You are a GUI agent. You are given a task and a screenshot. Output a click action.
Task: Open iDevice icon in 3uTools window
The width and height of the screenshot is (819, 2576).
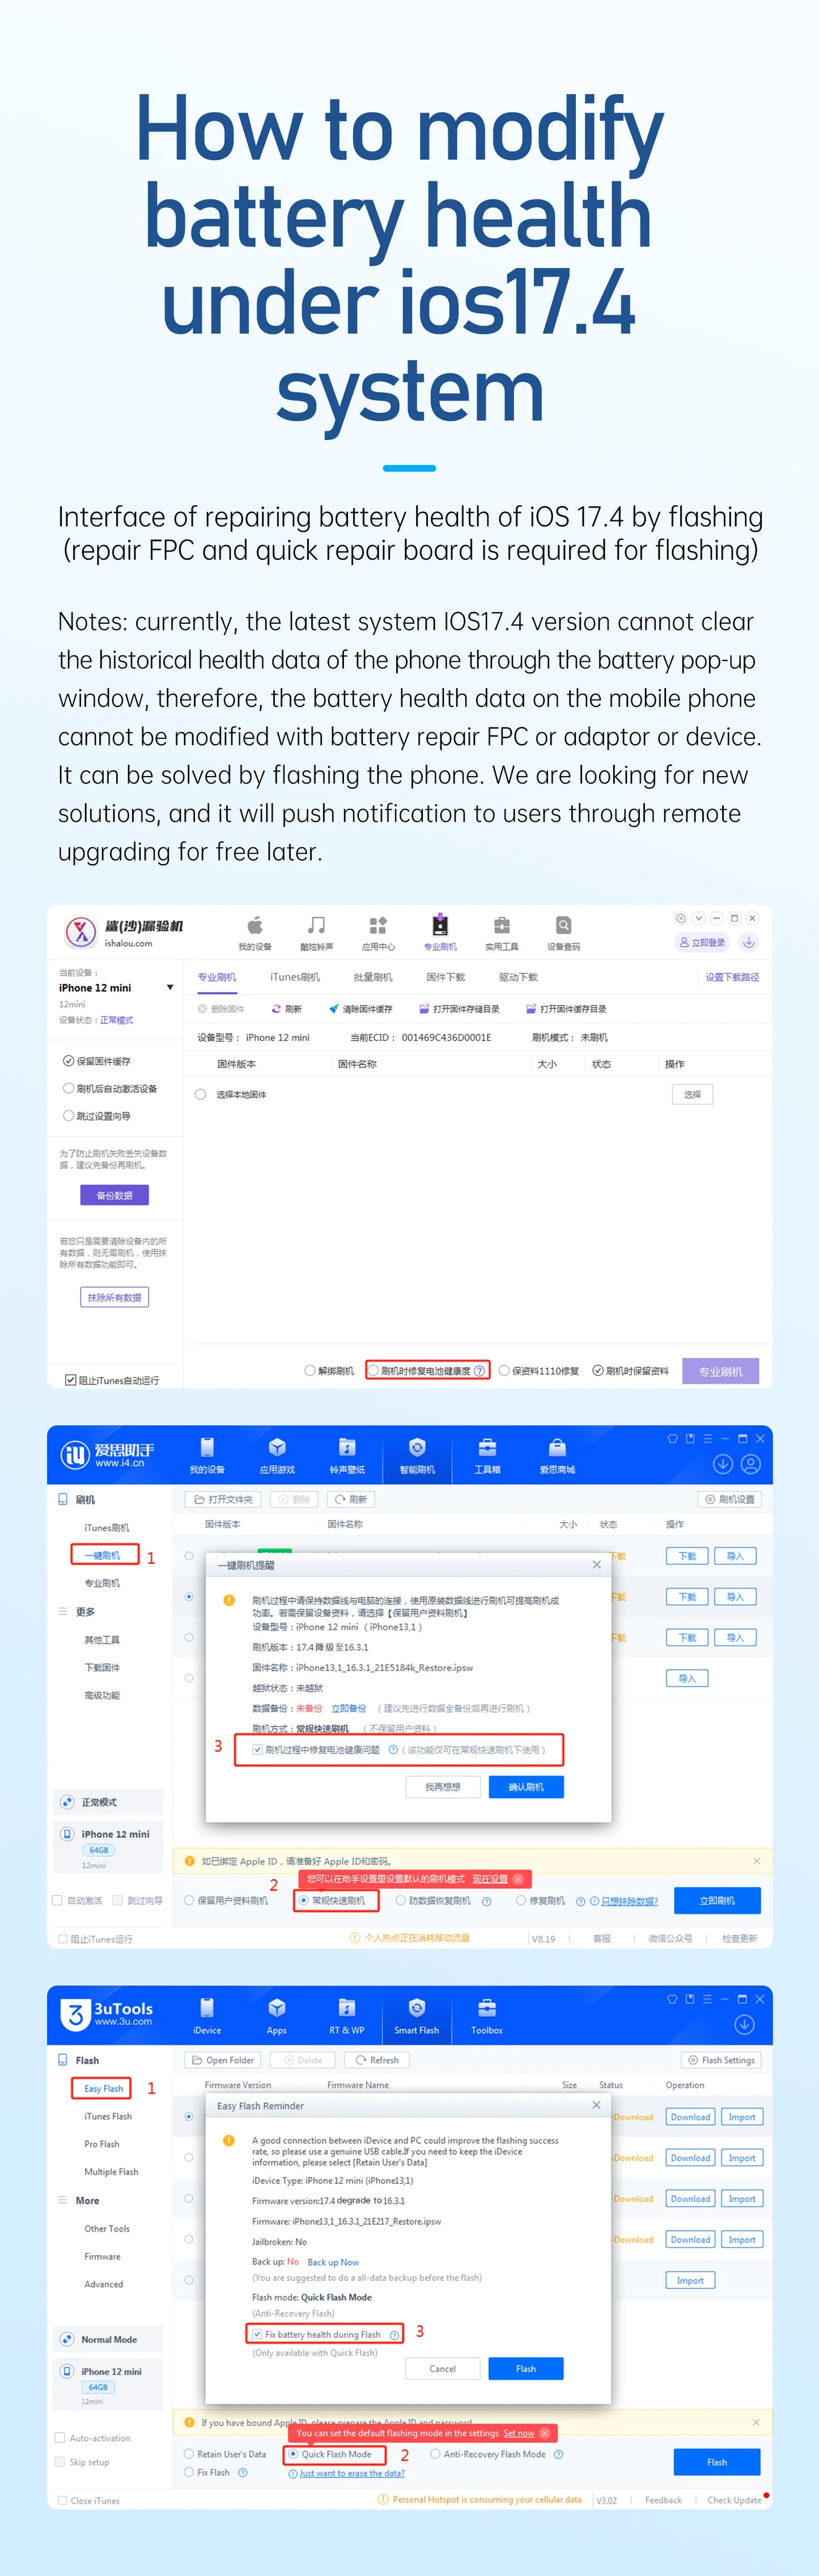pyautogui.click(x=207, y=2007)
